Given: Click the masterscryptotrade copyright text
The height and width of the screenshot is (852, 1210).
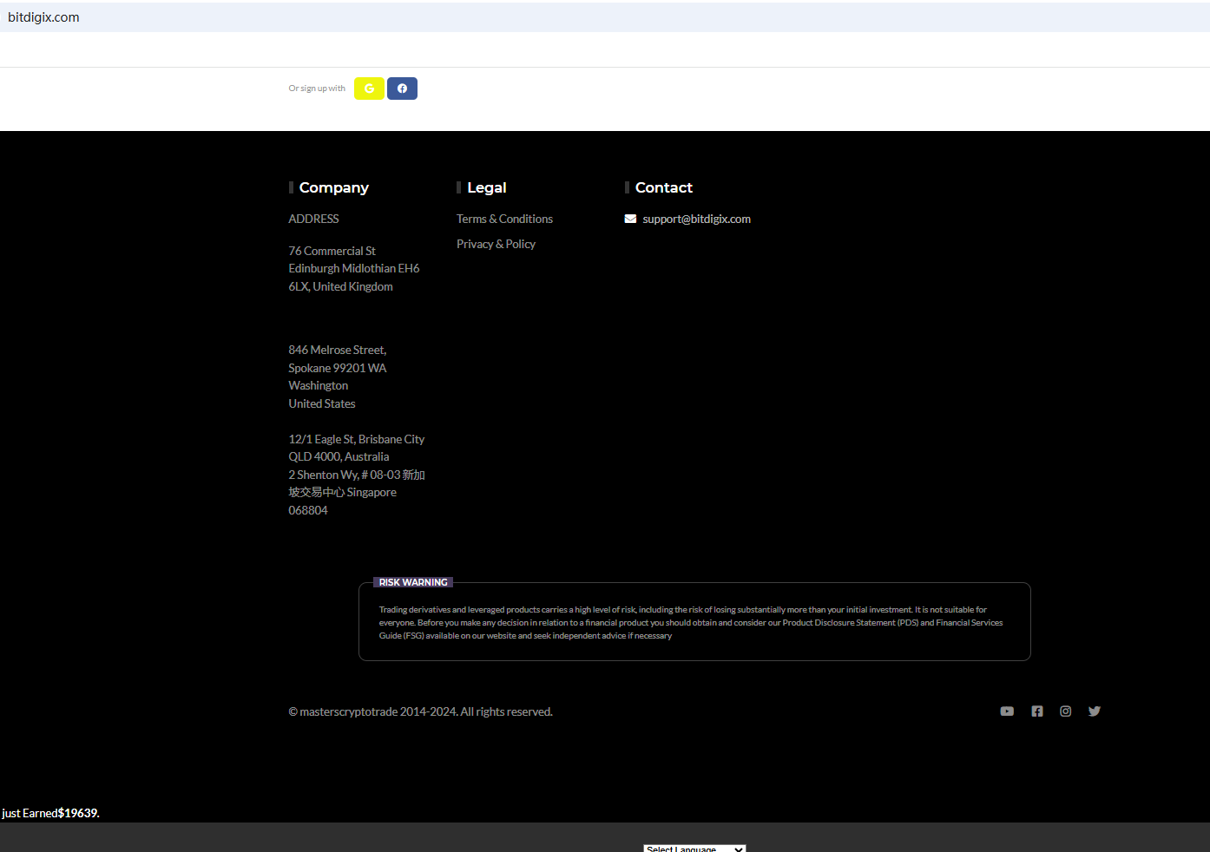Looking at the screenshot, I should (420, 711).
